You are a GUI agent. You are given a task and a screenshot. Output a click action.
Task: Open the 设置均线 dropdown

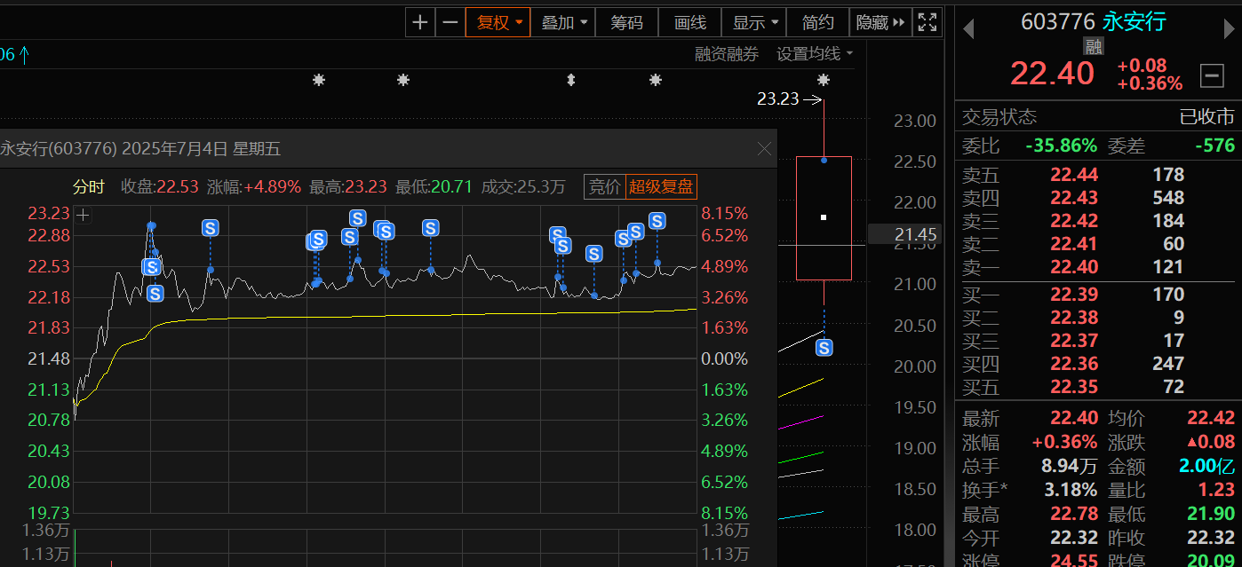[815, 54]
